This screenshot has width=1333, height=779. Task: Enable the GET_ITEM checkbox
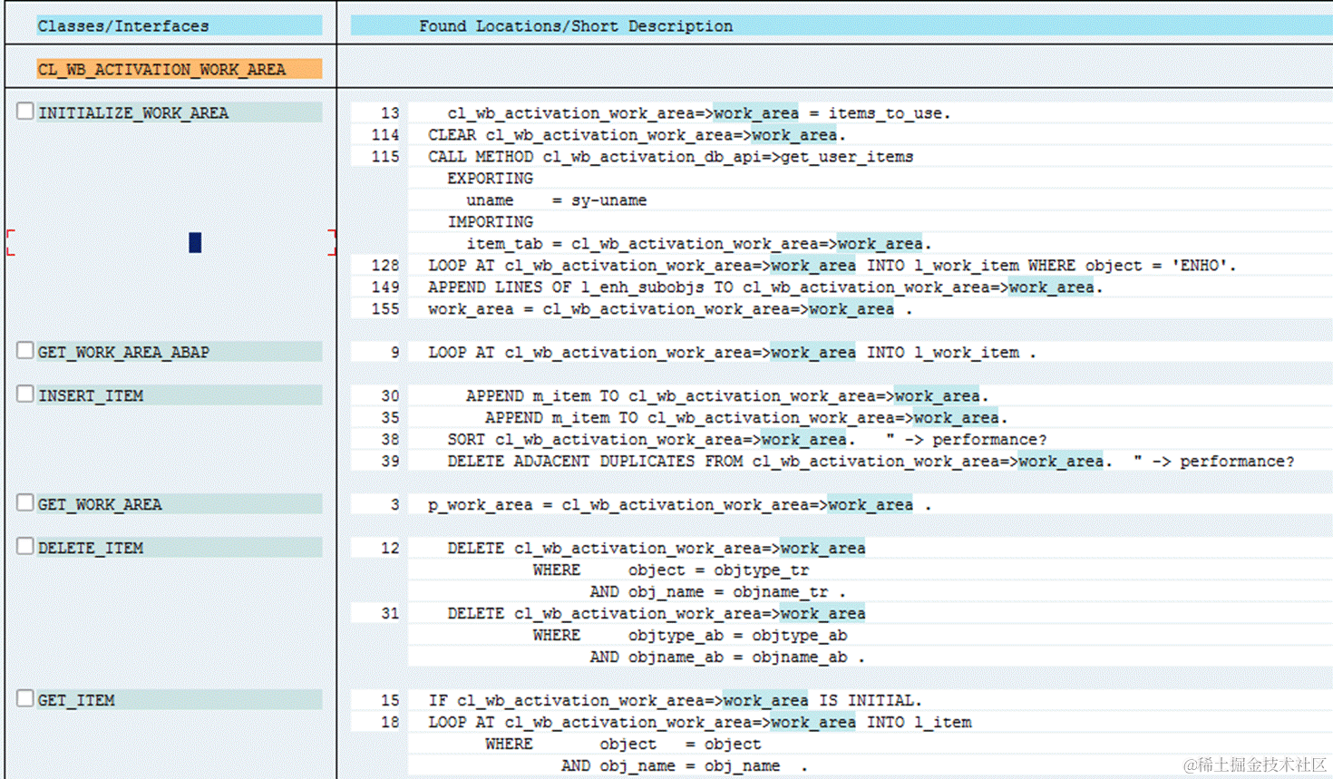[25, 699]
